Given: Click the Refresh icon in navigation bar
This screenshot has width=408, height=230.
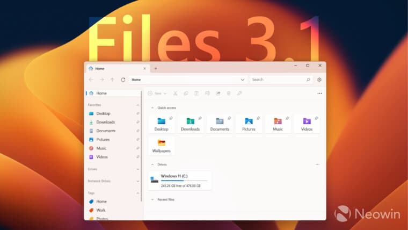Looking at the screenshot, I should [123, 80].
